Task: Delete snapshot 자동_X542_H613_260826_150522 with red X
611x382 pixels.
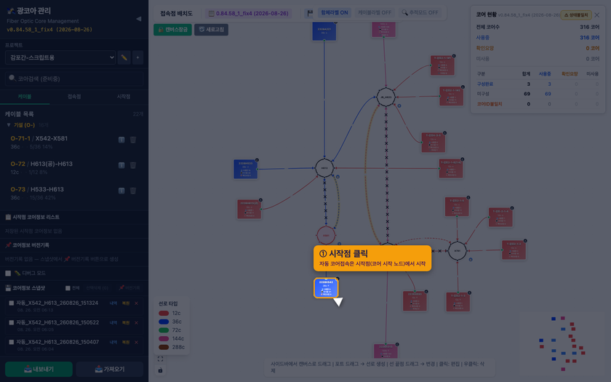Action: point(136,323)
